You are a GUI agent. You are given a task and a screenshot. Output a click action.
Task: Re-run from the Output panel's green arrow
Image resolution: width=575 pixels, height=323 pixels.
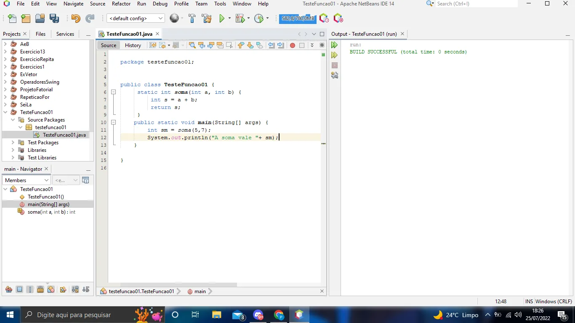point(334,45)
